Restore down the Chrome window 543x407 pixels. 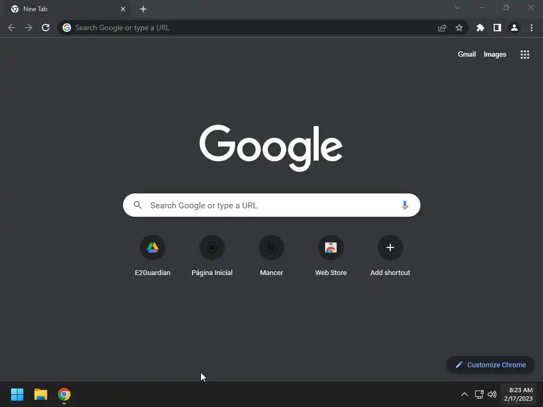tap(506, 7)
